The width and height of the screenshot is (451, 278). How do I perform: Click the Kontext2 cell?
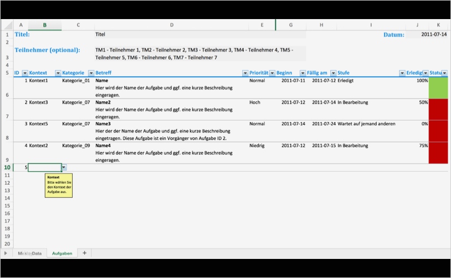pos(45,153)
